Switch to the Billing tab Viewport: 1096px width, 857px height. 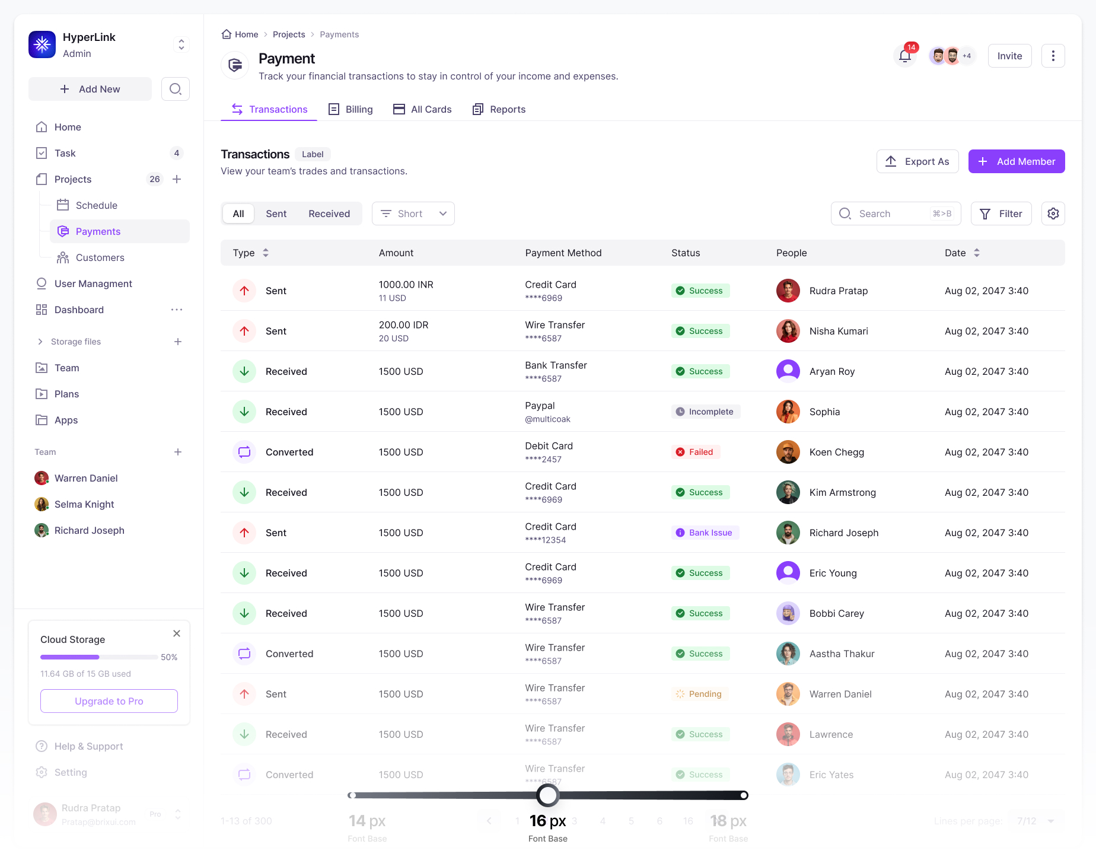351,109
